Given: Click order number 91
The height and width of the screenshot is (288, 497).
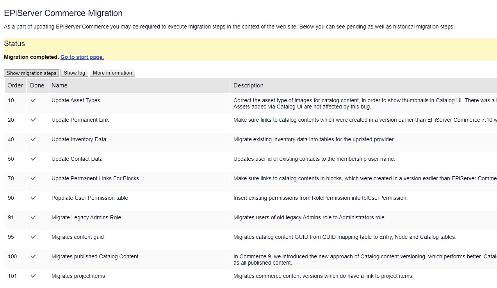Looking at the screenshot, I should point(11,217).
